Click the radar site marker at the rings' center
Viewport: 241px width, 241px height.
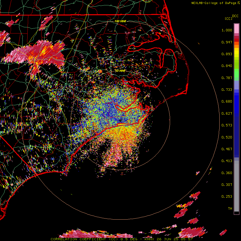coord(120,121)
